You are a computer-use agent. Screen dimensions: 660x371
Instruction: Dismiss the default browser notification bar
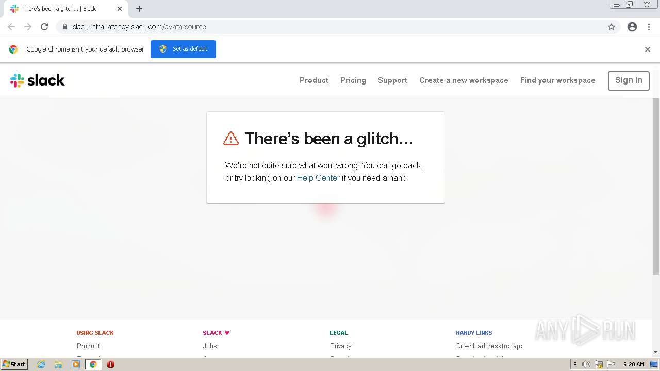point(648,49)
